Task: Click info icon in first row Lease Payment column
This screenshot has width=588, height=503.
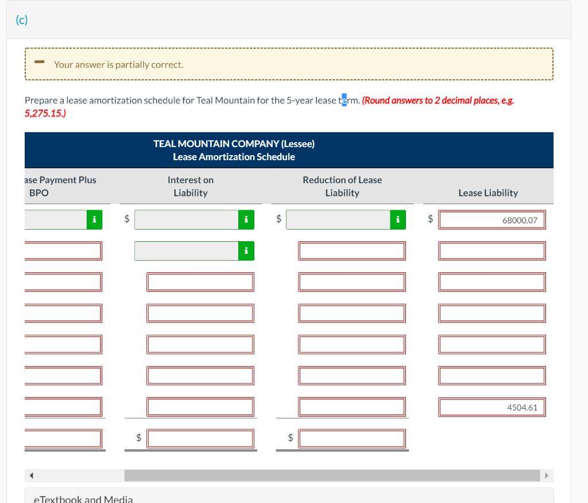Action: pyautogui.click(x=95, y=219)
